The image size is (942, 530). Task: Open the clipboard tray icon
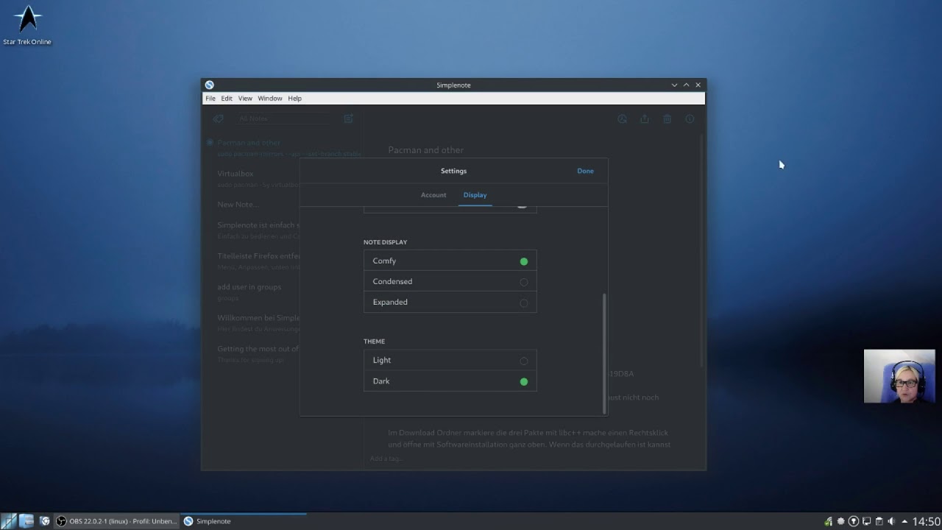[879, 521]
